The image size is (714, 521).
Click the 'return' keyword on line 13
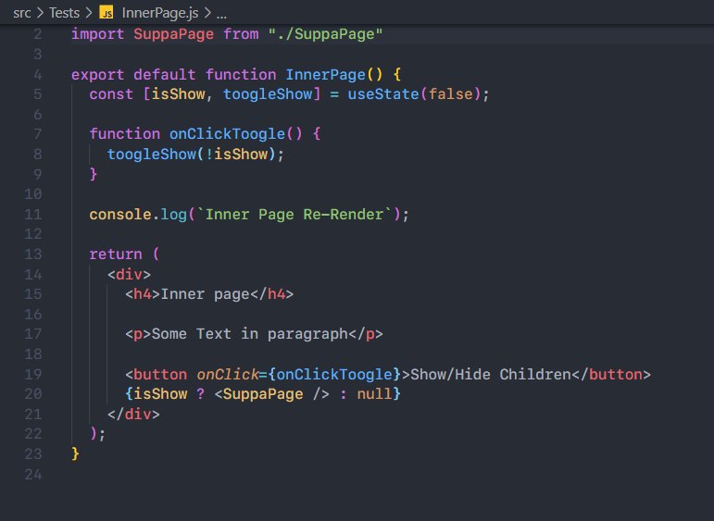tap(116, 254)
